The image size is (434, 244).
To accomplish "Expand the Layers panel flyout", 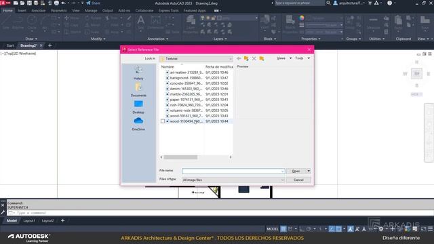I will (x=220, y=39).
